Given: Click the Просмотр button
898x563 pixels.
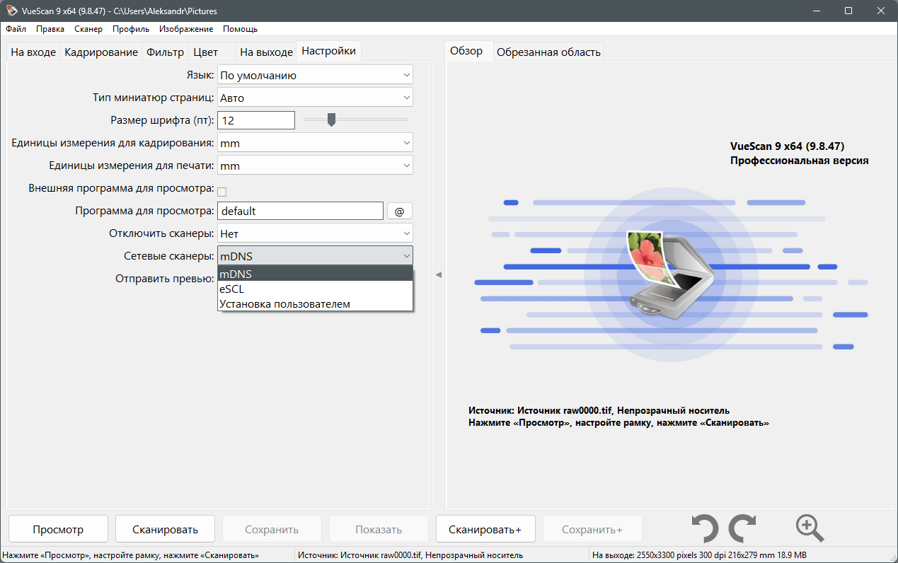Looking at the screenshot, I should point(58,529).
